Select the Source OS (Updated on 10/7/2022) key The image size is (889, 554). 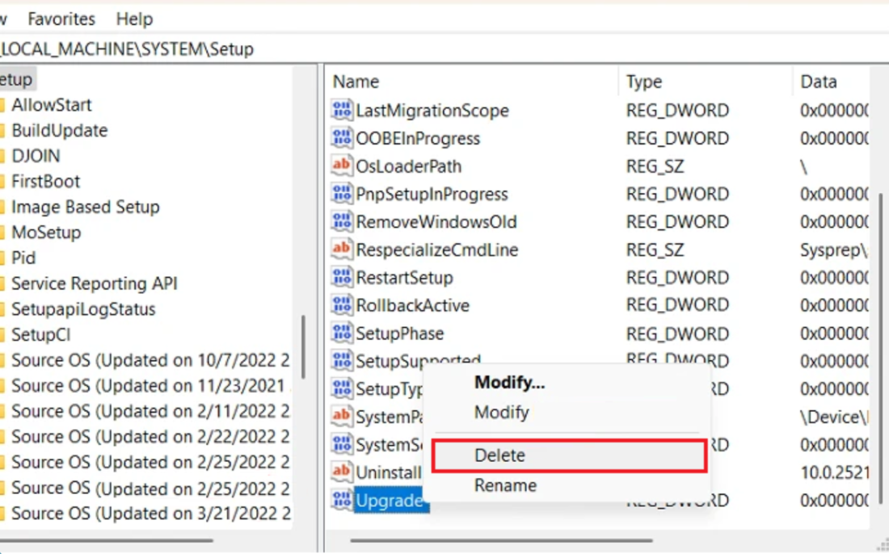[x=145, y=360]
